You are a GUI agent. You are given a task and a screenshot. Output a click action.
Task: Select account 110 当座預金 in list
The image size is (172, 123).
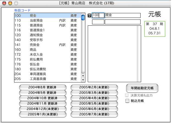(47, 21)
